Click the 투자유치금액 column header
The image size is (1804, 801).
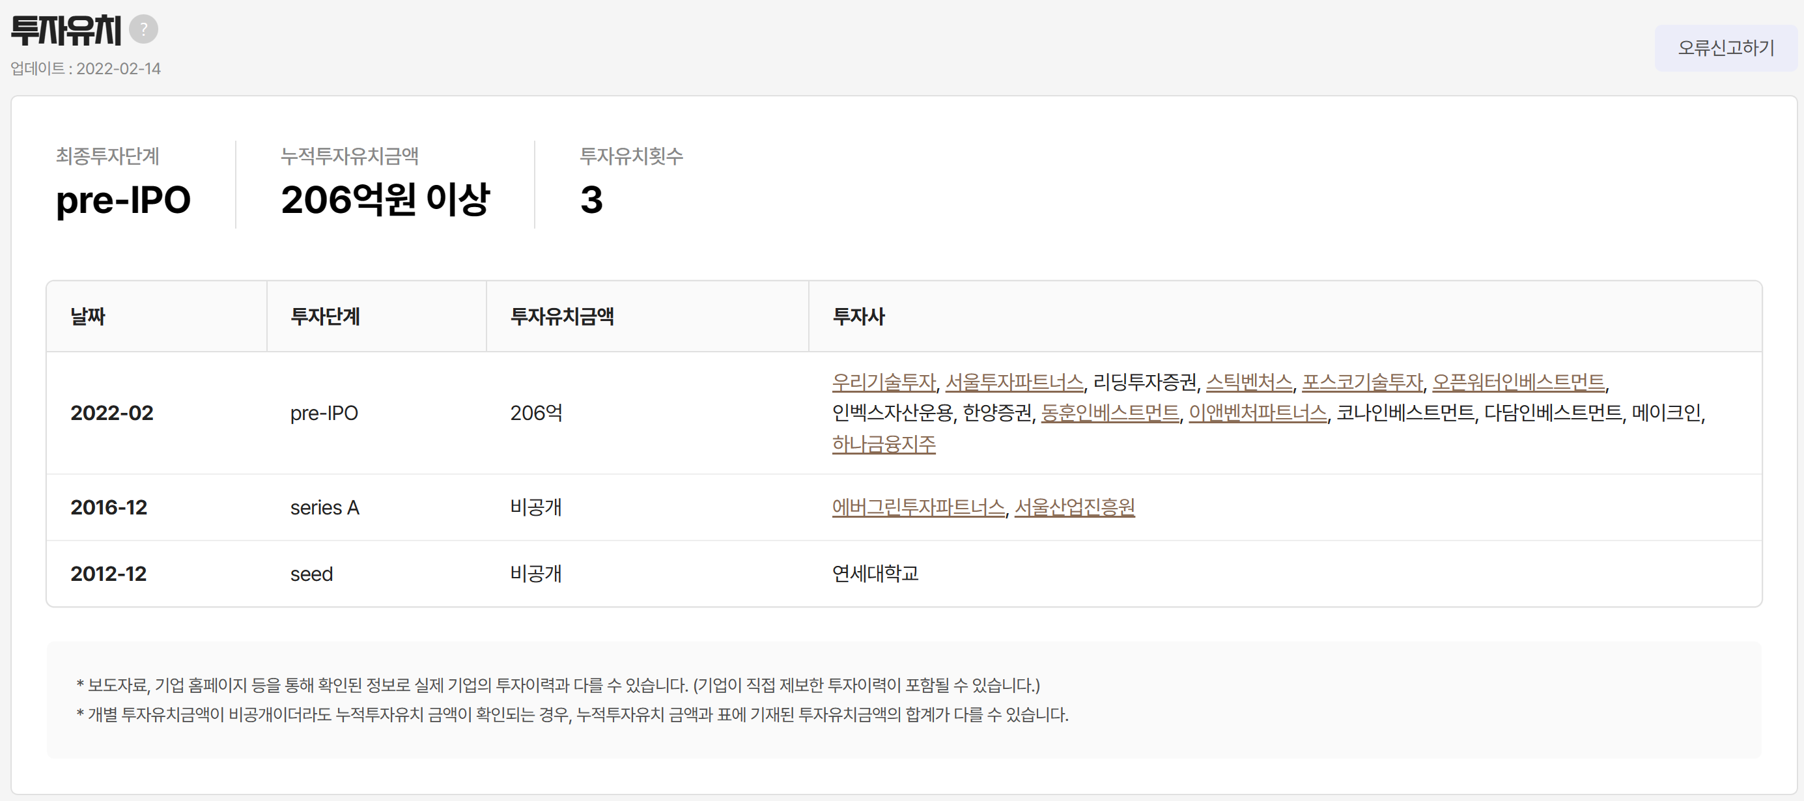(x=561, y=316)
